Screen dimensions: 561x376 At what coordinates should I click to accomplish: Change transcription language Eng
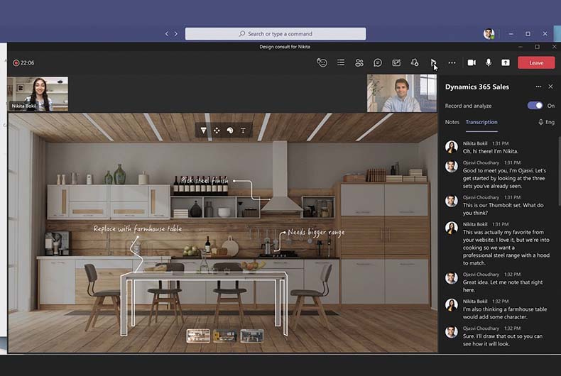pyautogui.click(x=546, y=122)
